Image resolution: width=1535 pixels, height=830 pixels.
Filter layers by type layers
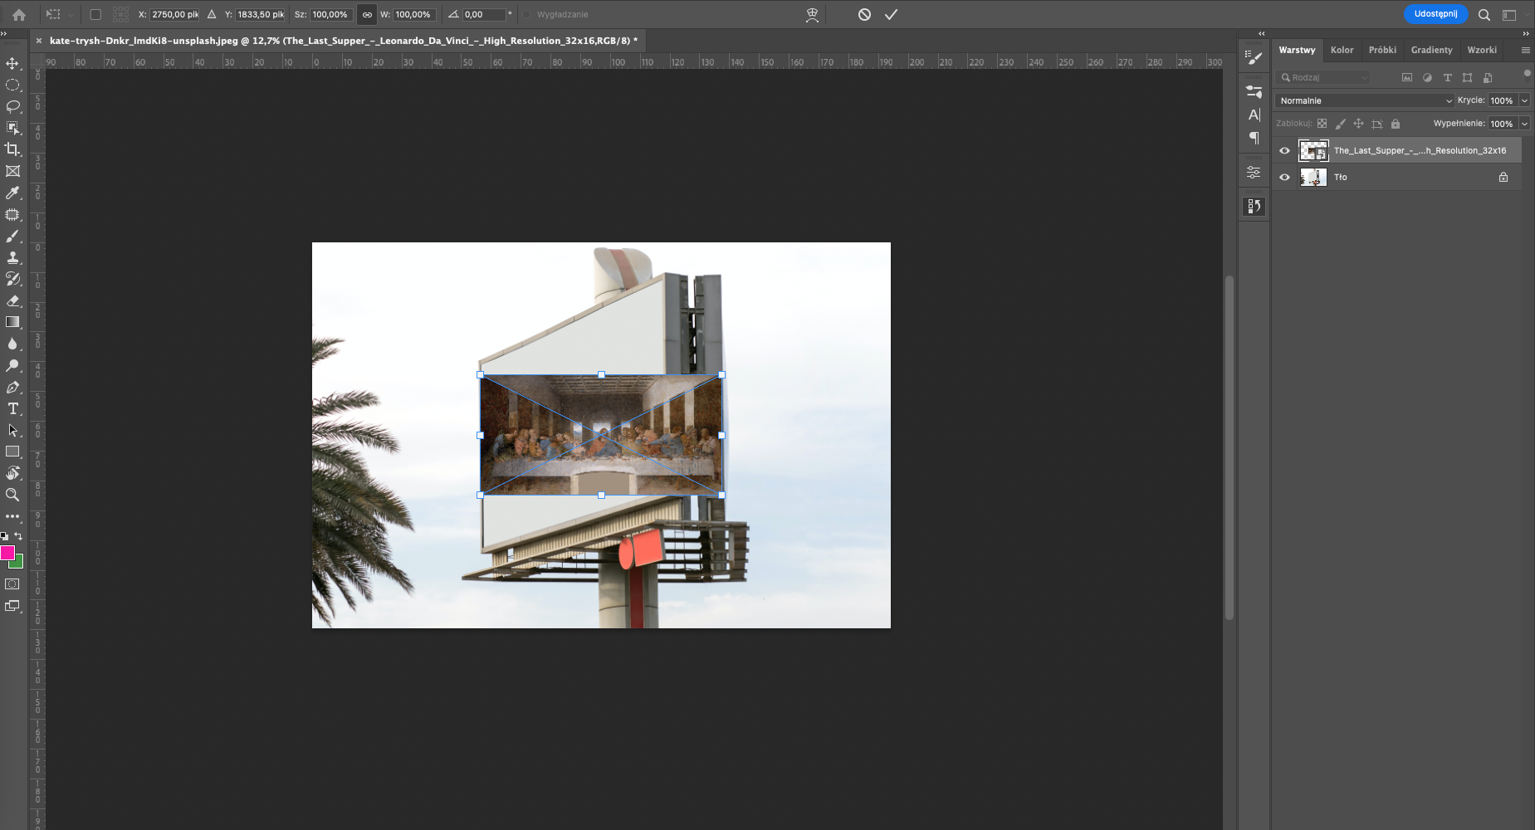1447,77
